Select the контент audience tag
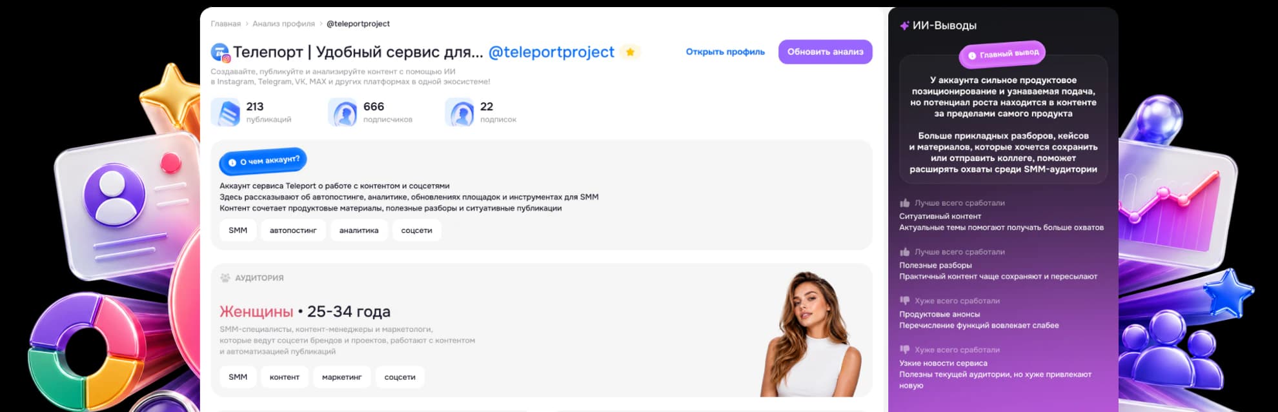1278x412 pixels. click(285, 377)
